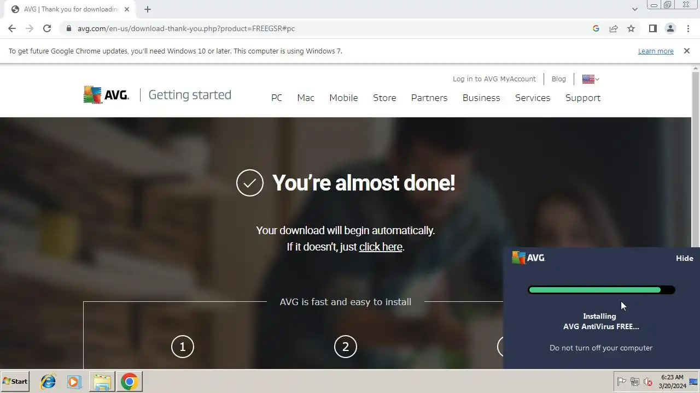
Task: Reload the AVG download page
Action: 47,28
